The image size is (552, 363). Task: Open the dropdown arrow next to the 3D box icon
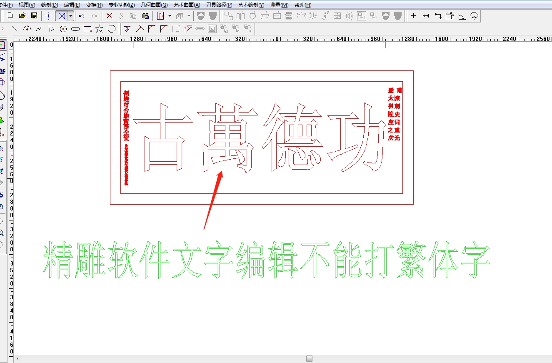point(189,16)
